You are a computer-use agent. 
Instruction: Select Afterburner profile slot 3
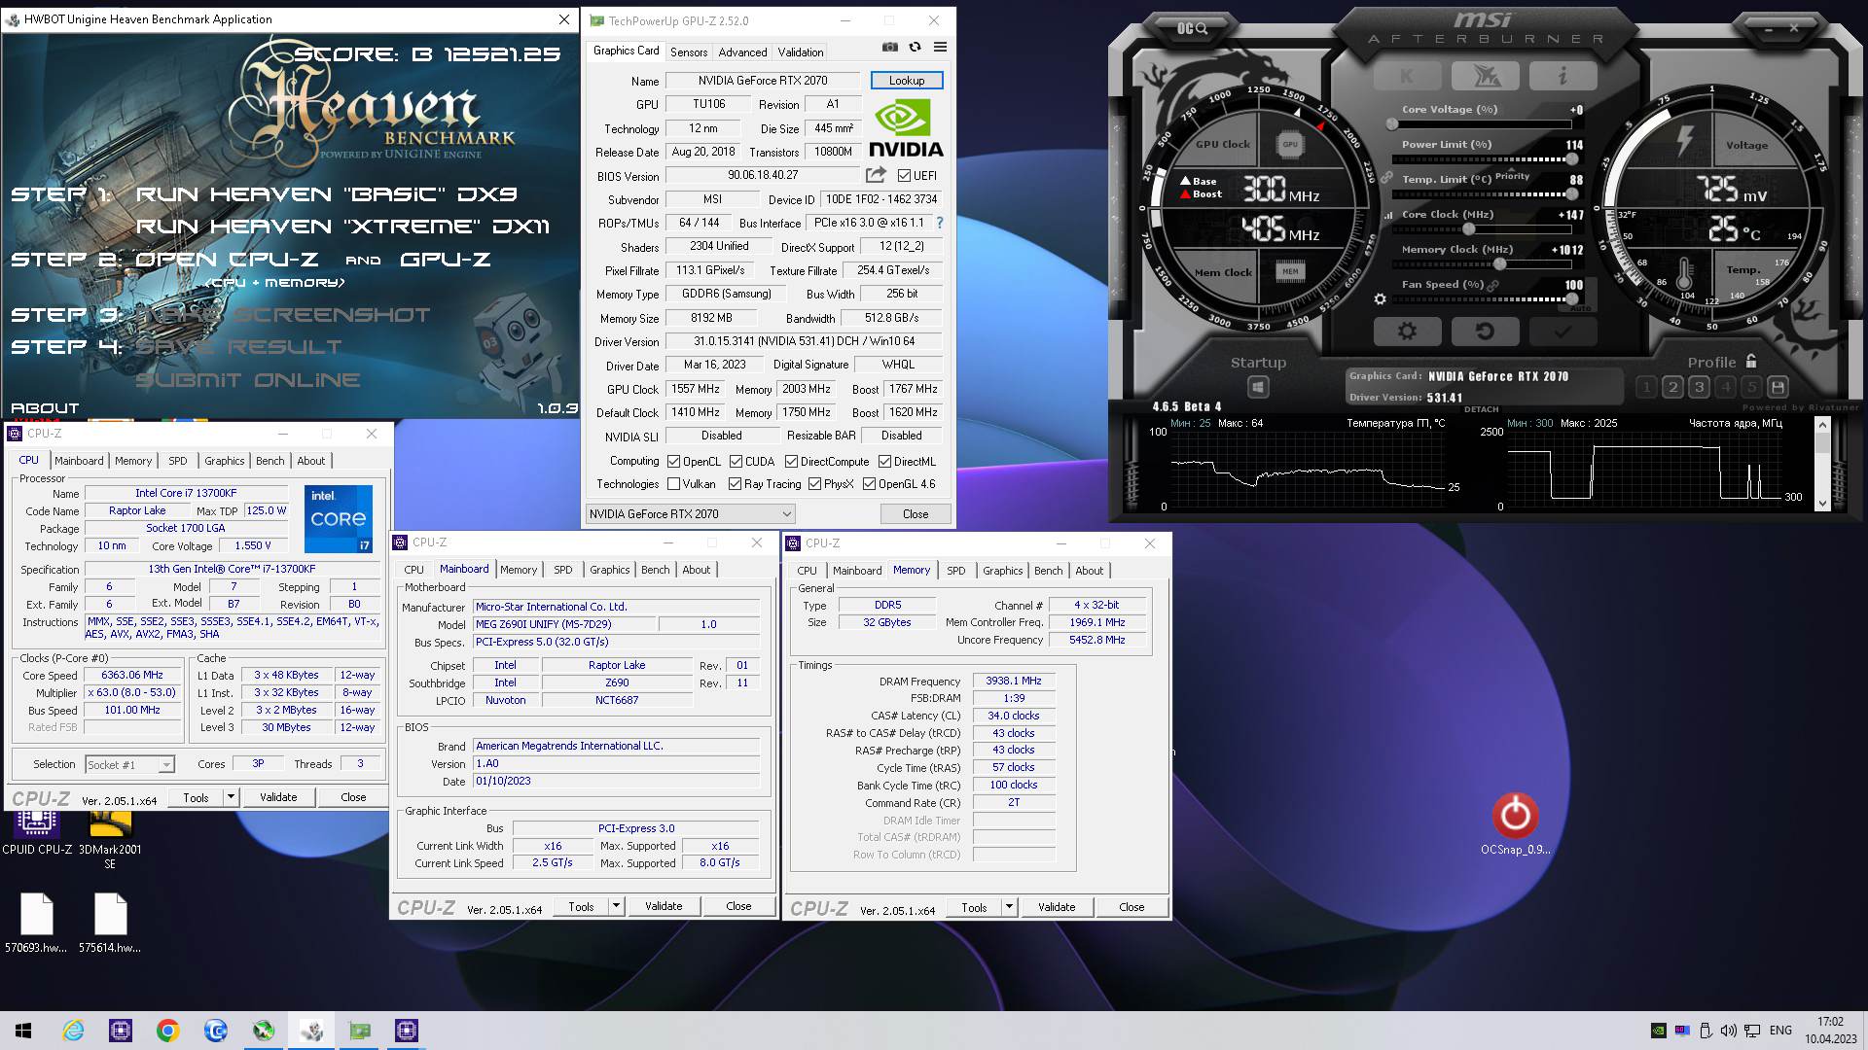(x=1699, y=387)
